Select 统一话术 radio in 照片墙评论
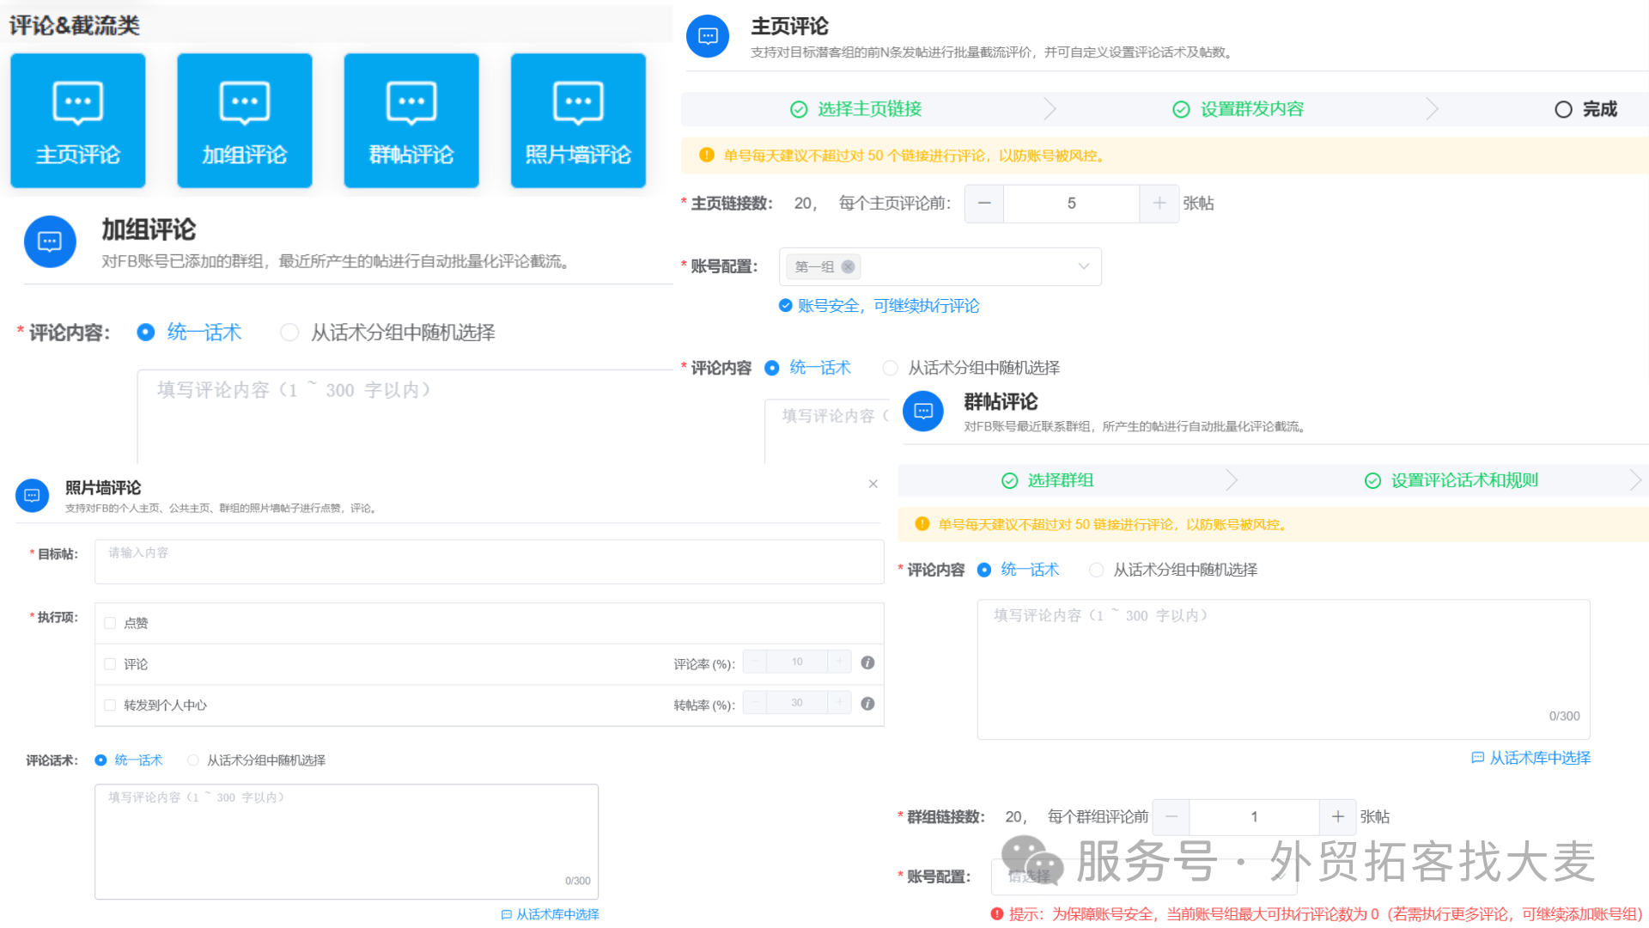The image size is (1649, 928). coord(100,760)
